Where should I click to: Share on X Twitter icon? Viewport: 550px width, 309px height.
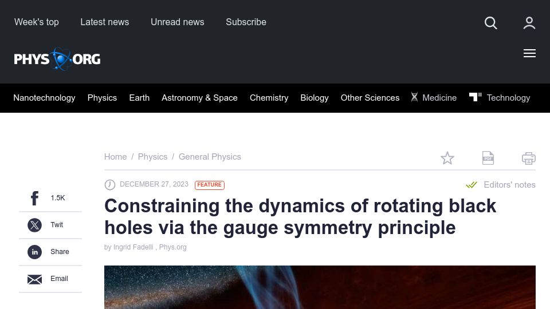pos(34,225)
